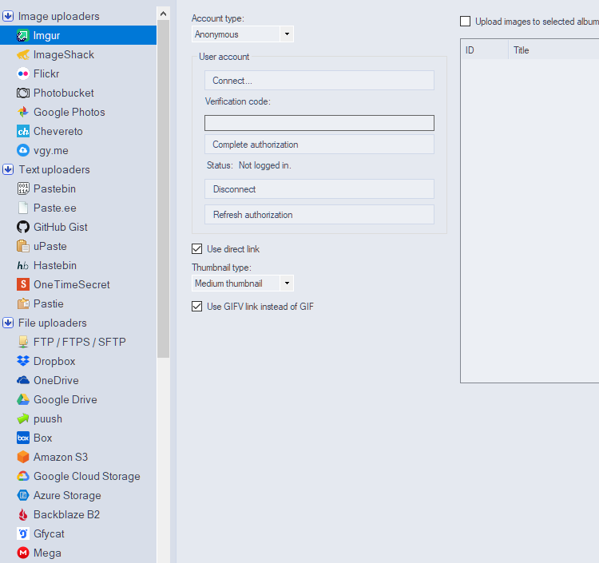The width and height of the screenshot is (599, 563).
Task: Collapse the Text uploaders group
Action: pos(8,169)
